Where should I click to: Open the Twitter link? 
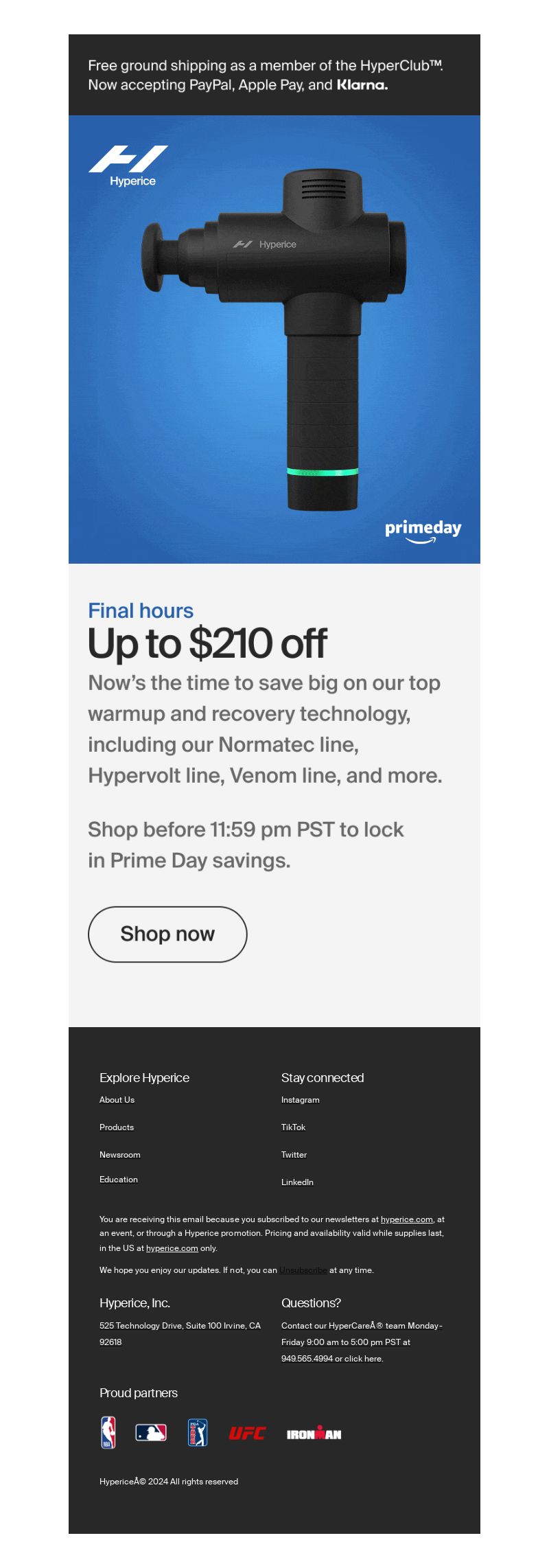[294, 1154]
